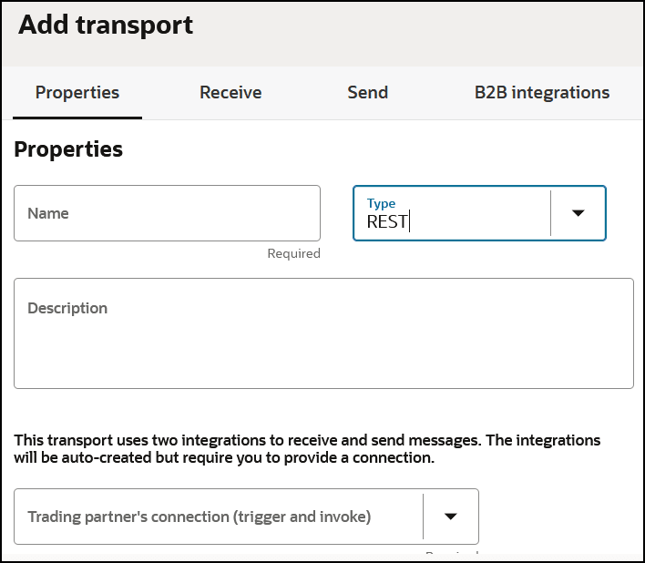Go to the B2B integrations tab
The width and height of the screenshot is (645, 563).
542,92
